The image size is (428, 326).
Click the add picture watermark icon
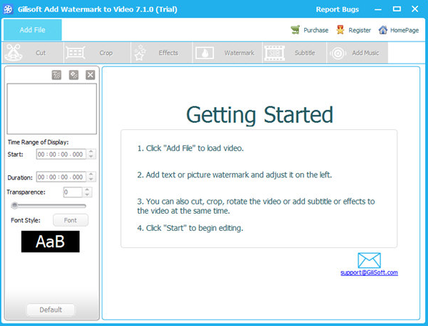pyautogui.click(x=74, y=75)
